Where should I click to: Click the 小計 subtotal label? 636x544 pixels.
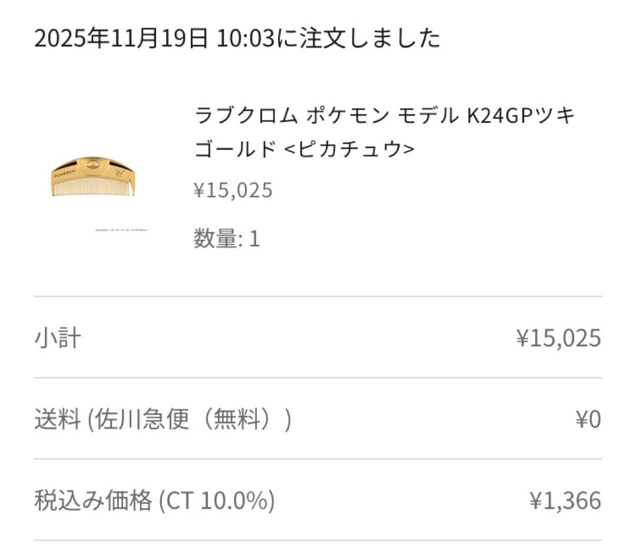pos(57,338)
